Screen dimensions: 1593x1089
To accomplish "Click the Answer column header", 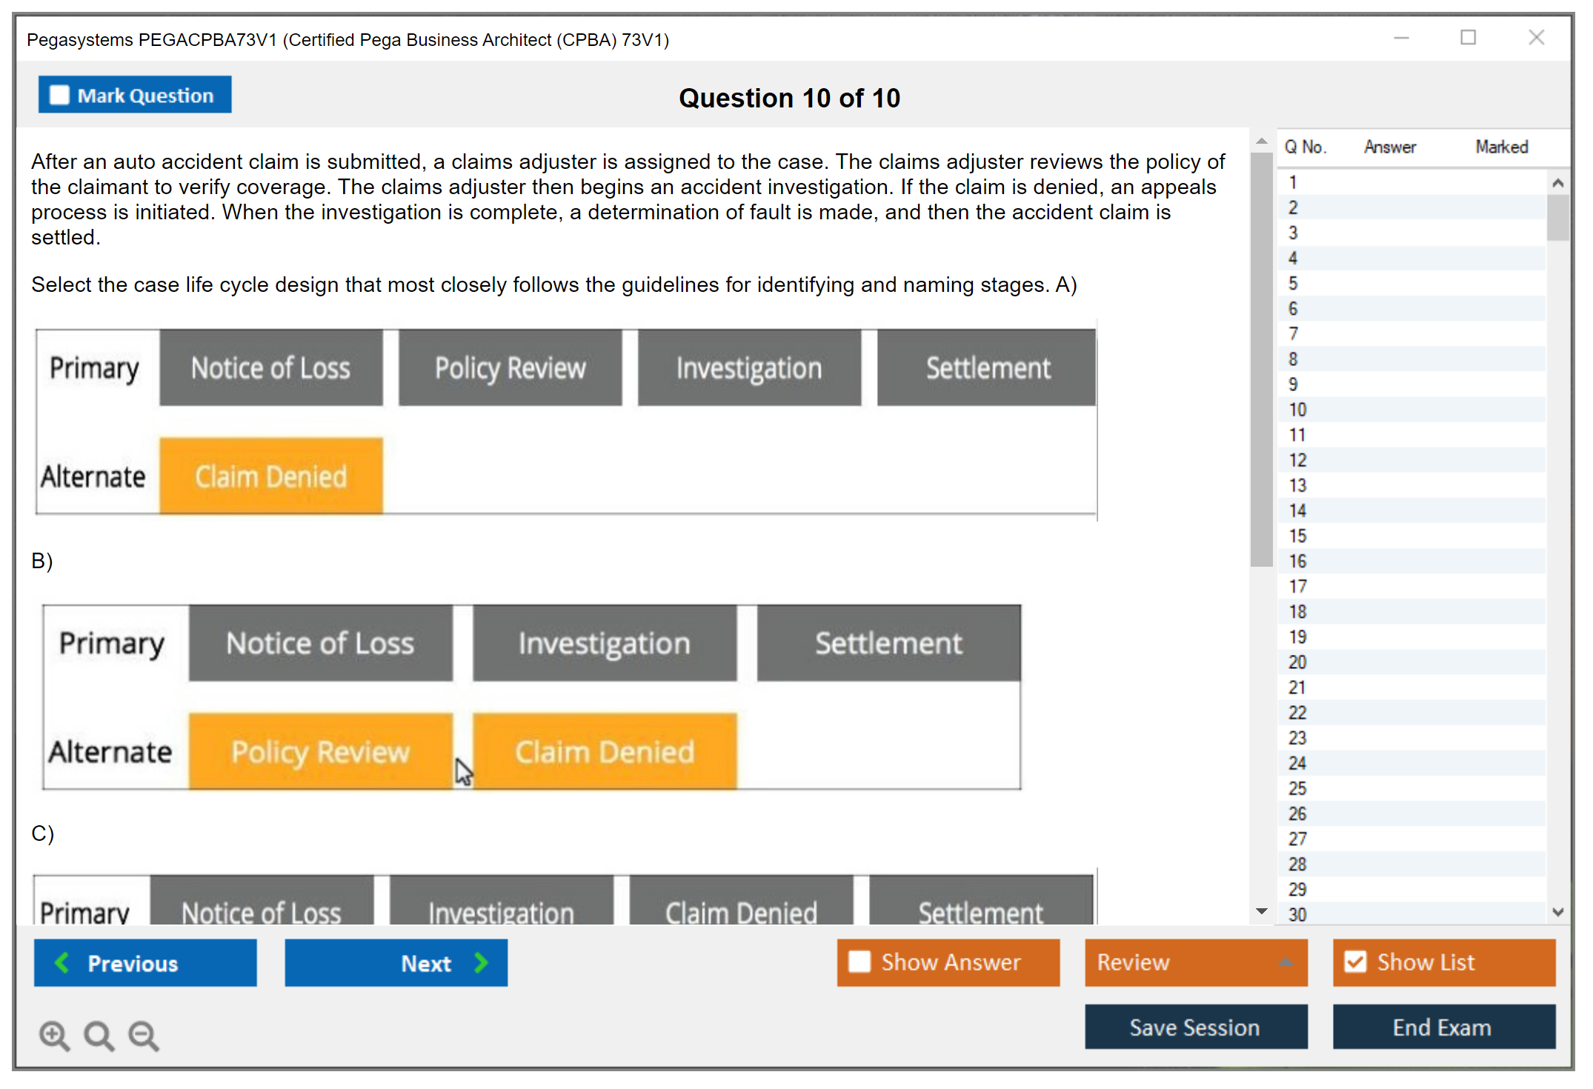I will pos(1389,147).
